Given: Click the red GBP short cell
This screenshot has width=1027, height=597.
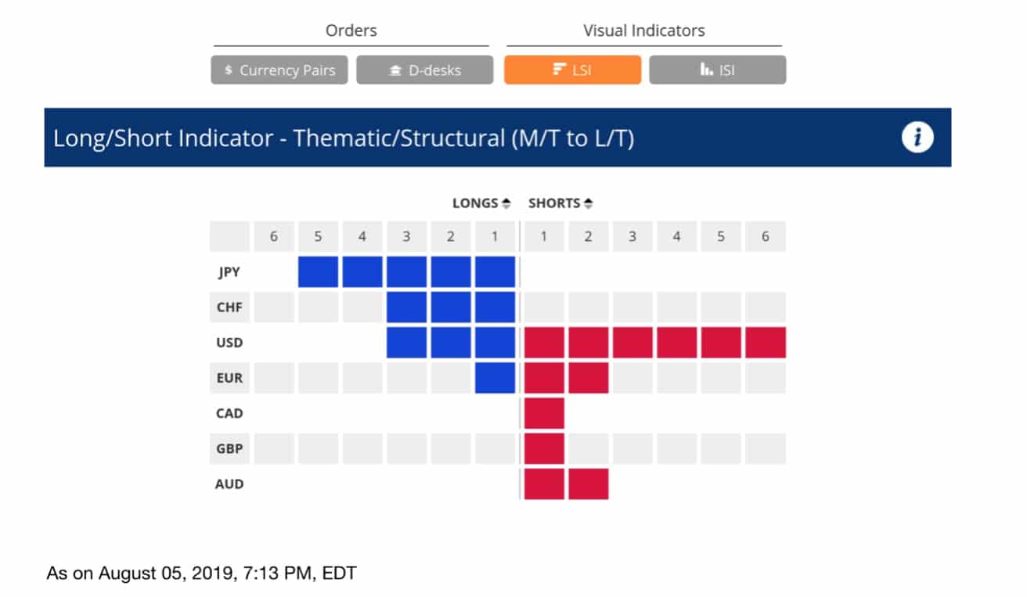Looking at the screenshot, I should tap(544, 448).
